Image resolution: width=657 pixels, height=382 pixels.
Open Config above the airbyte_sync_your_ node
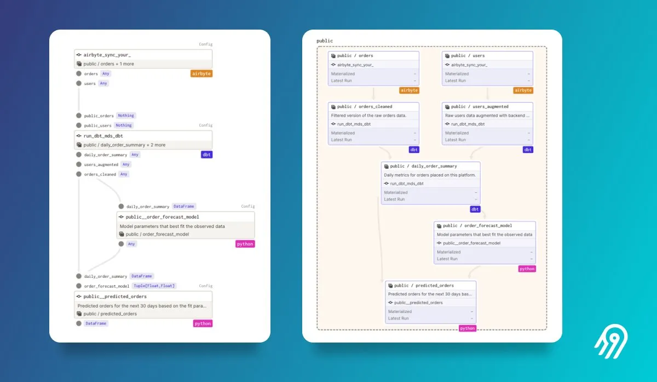[205, 44]
